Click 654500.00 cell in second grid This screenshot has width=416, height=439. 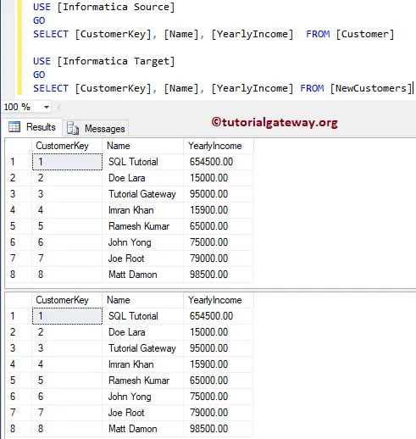click(218, 316)
